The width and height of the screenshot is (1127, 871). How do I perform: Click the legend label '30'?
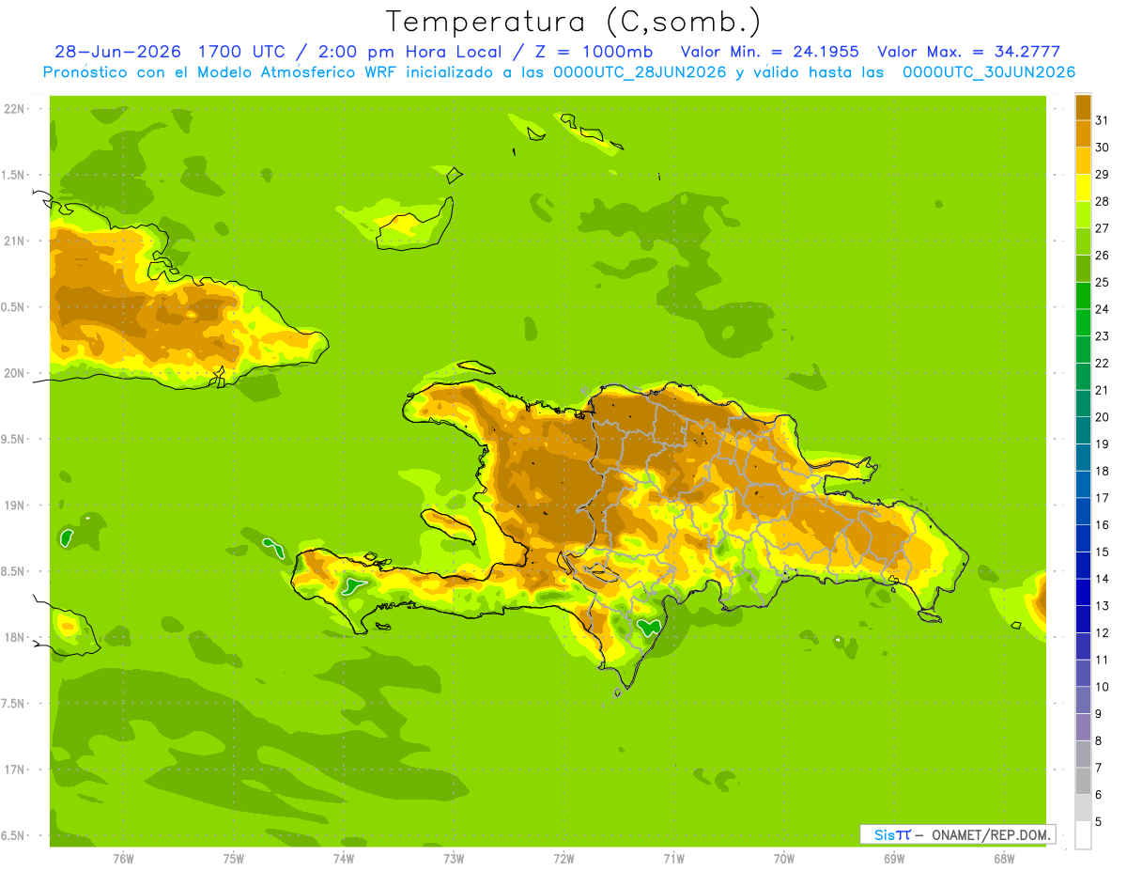coord(1103,147)
